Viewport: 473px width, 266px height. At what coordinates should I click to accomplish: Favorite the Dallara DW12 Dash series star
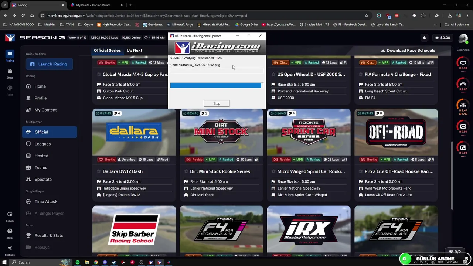99,171
